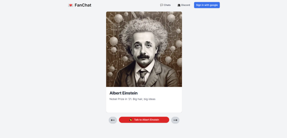Click Einstein's mustache in the portrait
Screen dimensions: 287x138
143,56
